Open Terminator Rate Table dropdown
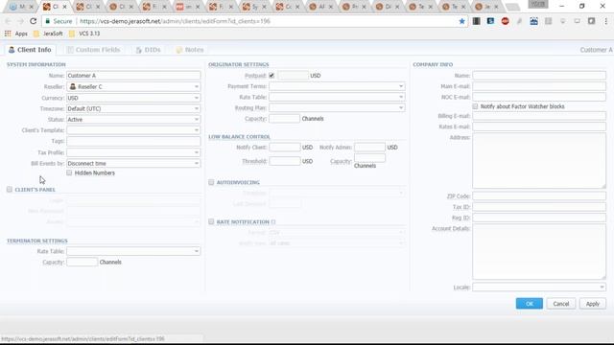 133,251
